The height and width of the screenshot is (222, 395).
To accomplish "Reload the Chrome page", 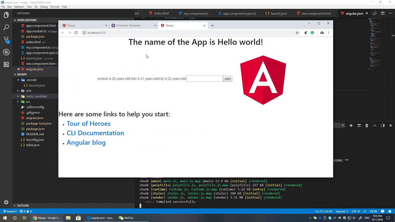I will coord(76,33).
